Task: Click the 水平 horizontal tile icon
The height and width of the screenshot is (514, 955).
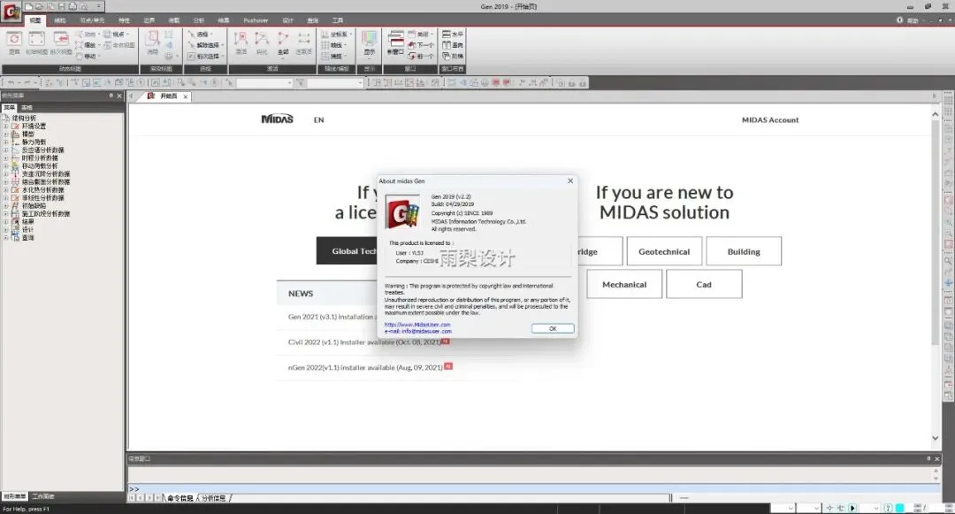Action: pos(453,35)
